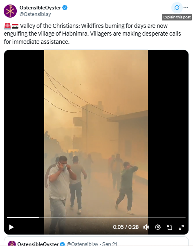The height and width of the screenshot is (246, 193).
Task: Click the quoted post verified badge
Action: pyautogui.click(x=63, y=244)
